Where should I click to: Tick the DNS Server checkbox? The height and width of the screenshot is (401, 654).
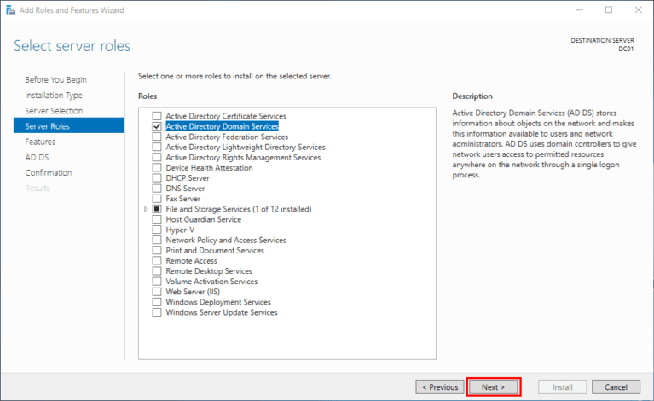(x=157, y=189)
